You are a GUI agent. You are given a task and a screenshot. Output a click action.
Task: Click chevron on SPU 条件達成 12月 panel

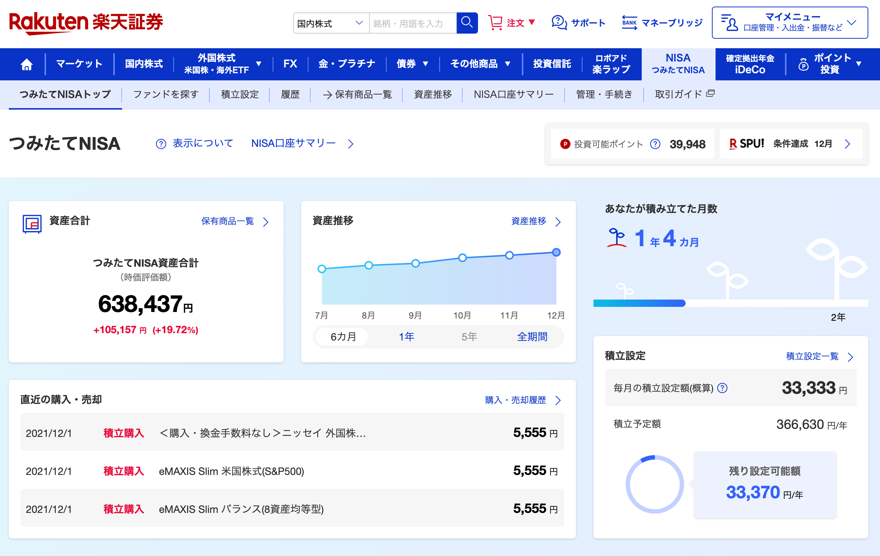(847, 144)
